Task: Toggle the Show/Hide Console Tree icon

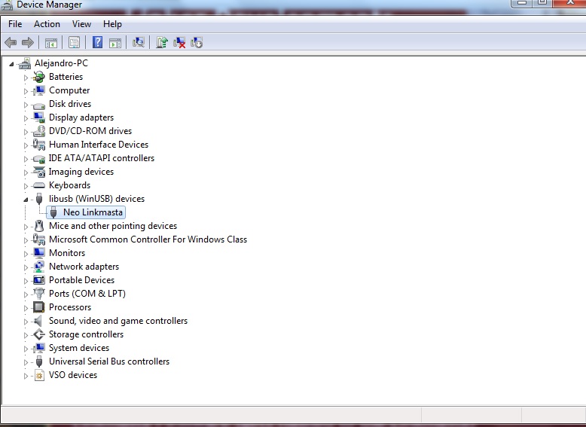Action: 50,43
